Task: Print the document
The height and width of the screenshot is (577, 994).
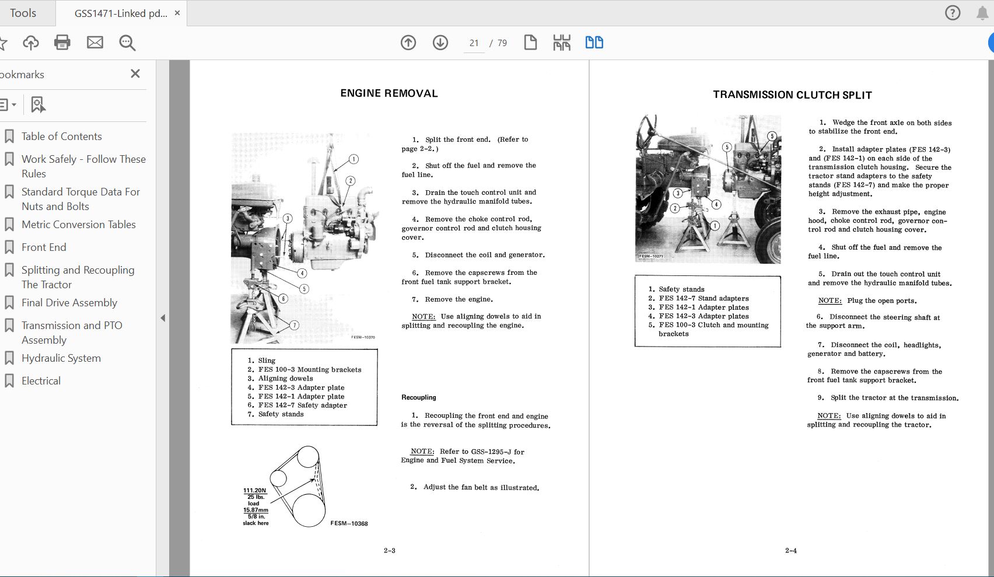Action: (62, 43)
